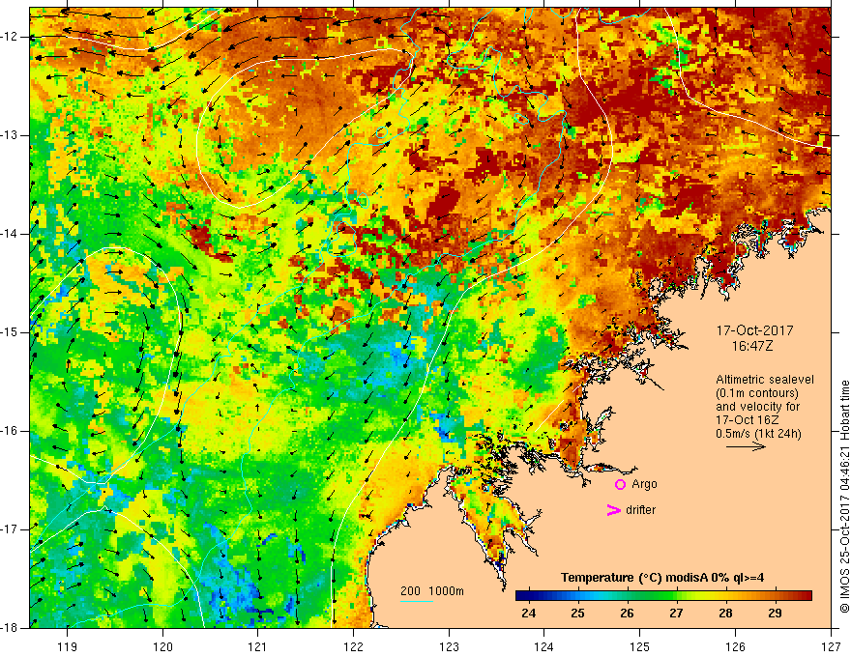Click the latitude label '-15'
The width and height of the screenshot is (851, 657).
(x=11, y=332)
